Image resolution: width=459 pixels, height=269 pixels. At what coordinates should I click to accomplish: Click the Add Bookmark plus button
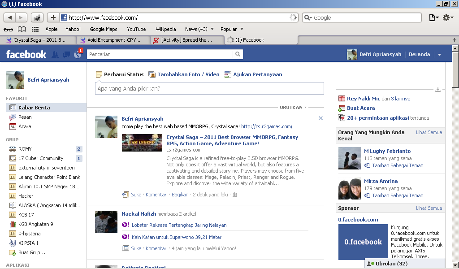[53, 17]
